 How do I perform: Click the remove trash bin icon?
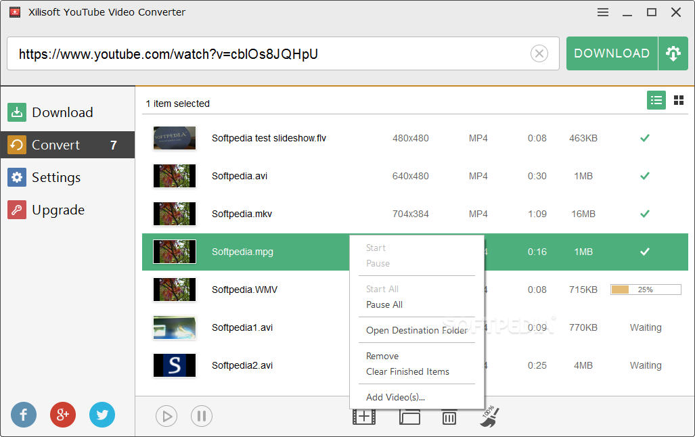click(x=449, y=417)
